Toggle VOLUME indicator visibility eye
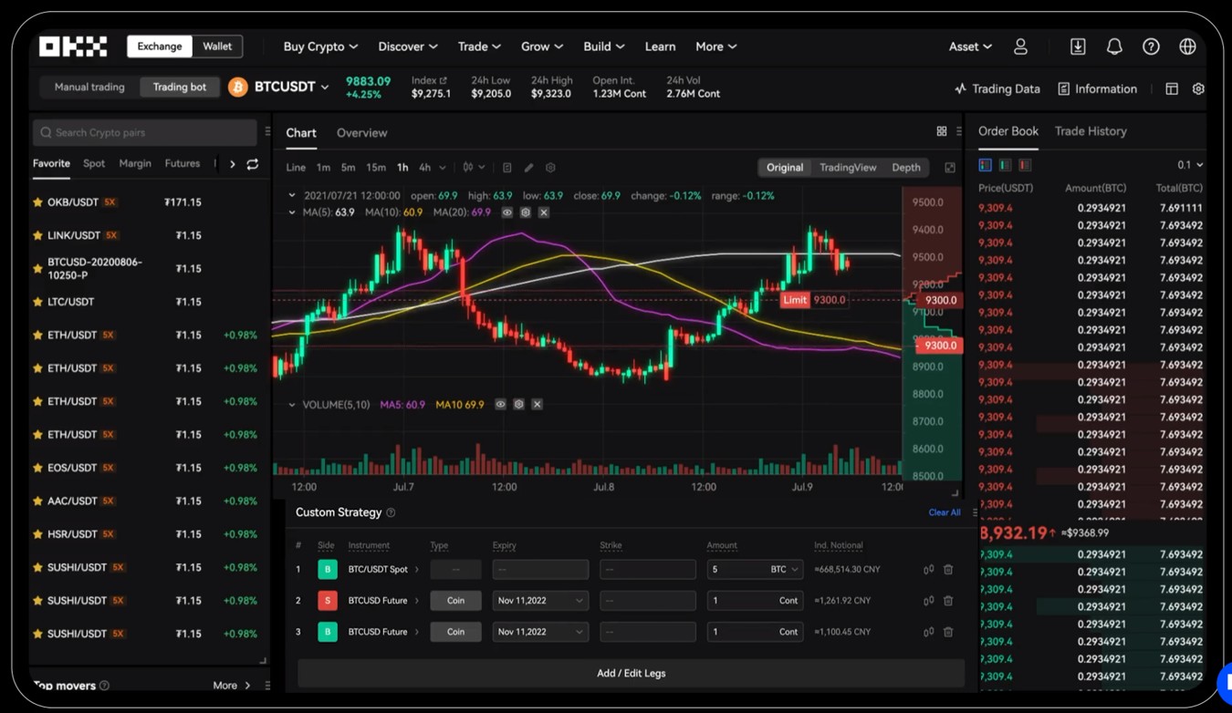Screen dimensions: 1232x713 500,404
